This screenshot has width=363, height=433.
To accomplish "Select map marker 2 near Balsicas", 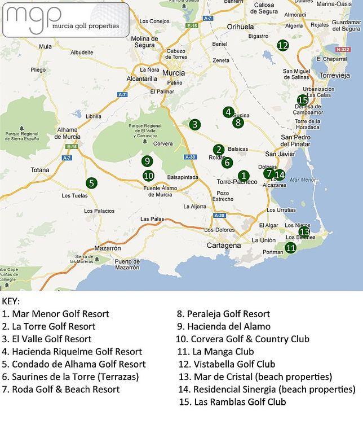I will (x=219, y=150).
